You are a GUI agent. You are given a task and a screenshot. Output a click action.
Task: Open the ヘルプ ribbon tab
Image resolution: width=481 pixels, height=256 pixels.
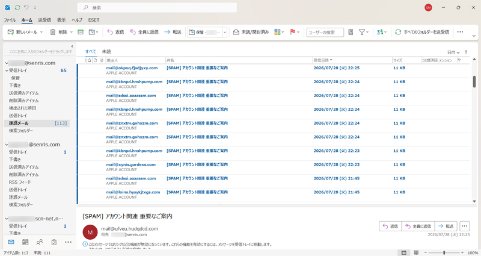pyautogui.click(x=77, y=20)
